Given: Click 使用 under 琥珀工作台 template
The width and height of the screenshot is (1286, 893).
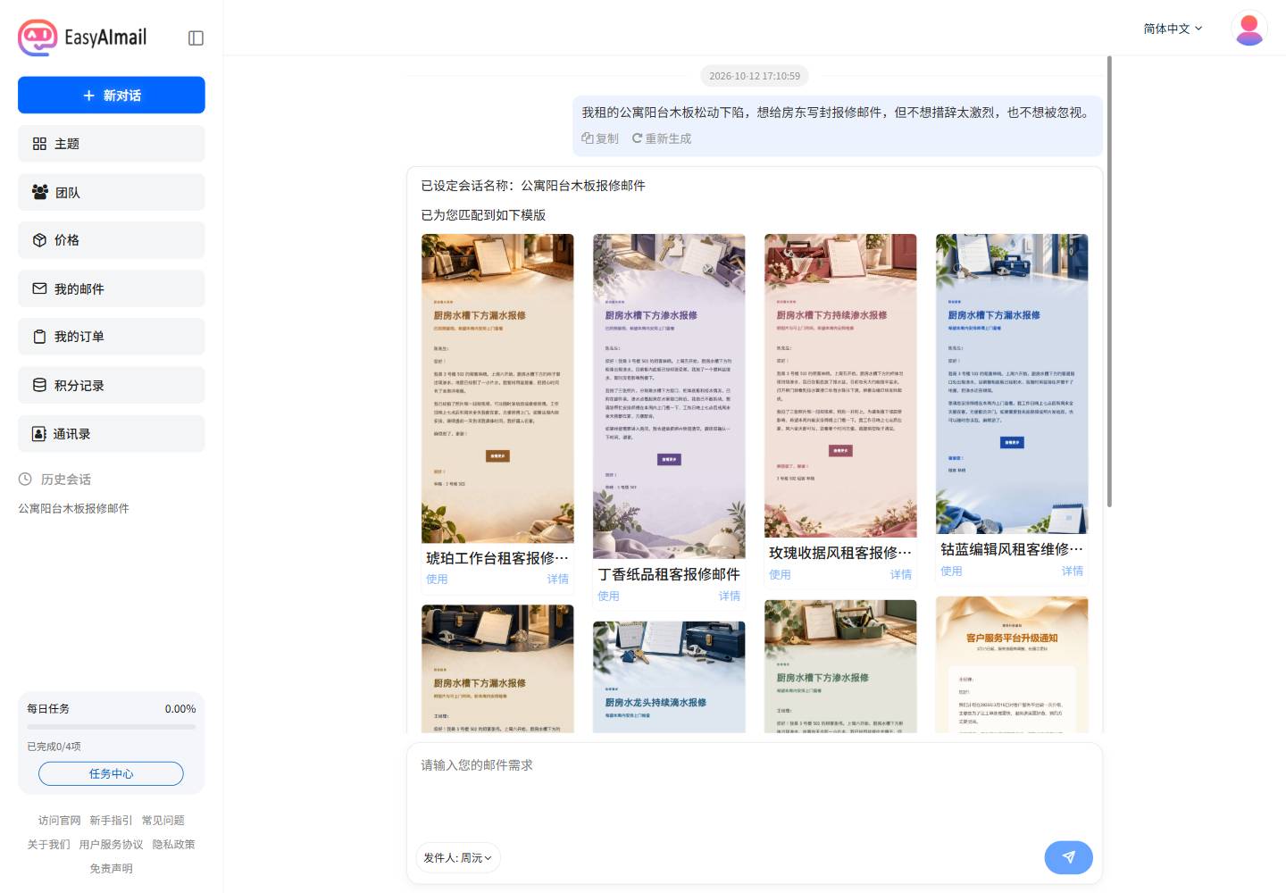Looking at the screenshot, I should coord(437,579).
